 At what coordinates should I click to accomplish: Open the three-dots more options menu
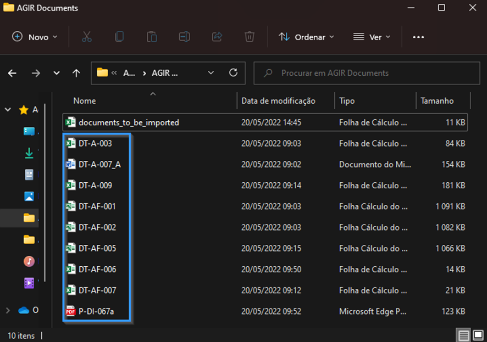pos(418,37)
